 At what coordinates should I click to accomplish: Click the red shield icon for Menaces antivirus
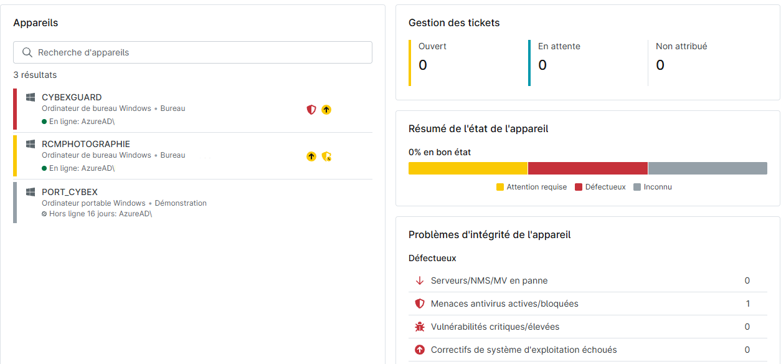[419, 304]
